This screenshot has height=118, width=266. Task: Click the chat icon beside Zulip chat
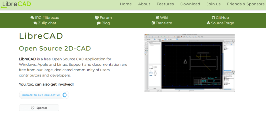35,23
